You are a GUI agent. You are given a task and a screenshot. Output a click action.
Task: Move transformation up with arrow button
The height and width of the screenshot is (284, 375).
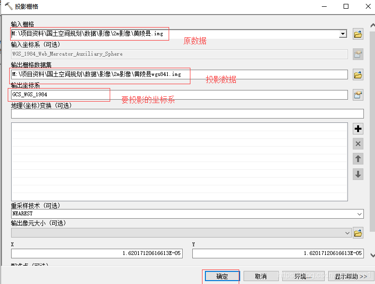pos(358,159)
